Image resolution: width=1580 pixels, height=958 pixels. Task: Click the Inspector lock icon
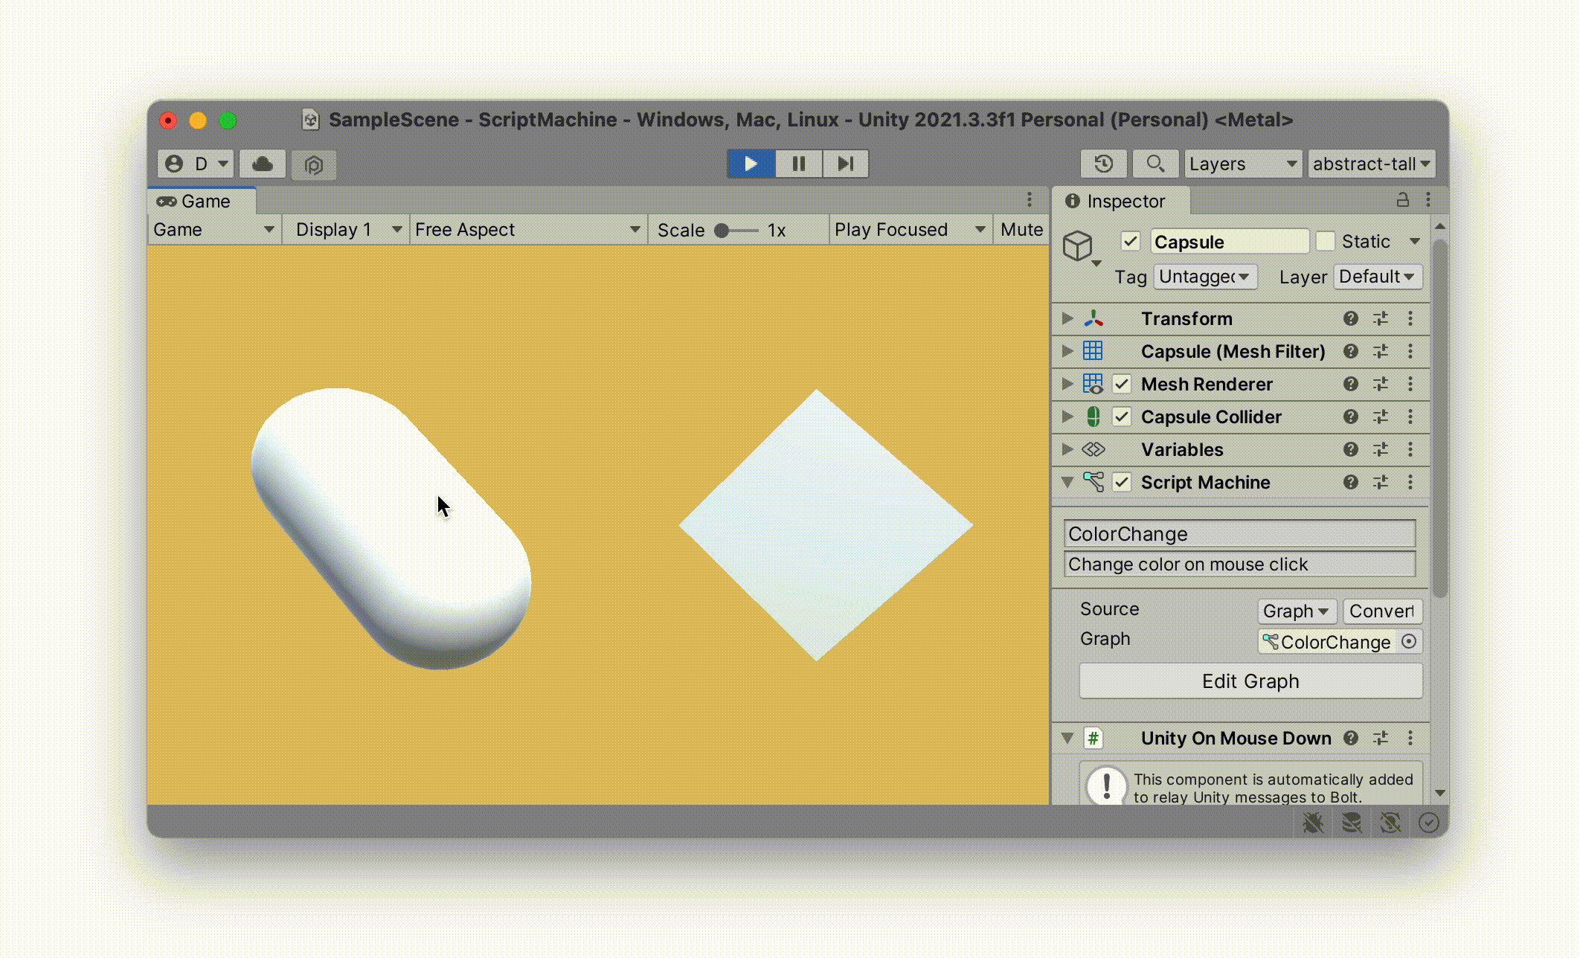tap(1402, 200)
